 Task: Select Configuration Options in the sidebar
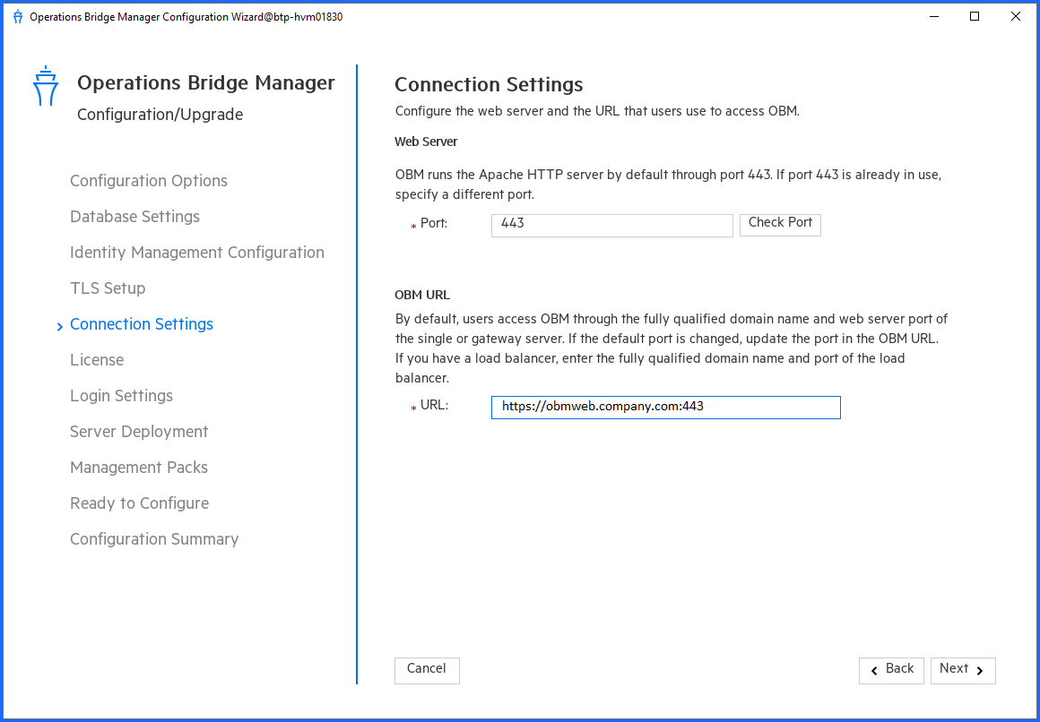pos(148,181)
